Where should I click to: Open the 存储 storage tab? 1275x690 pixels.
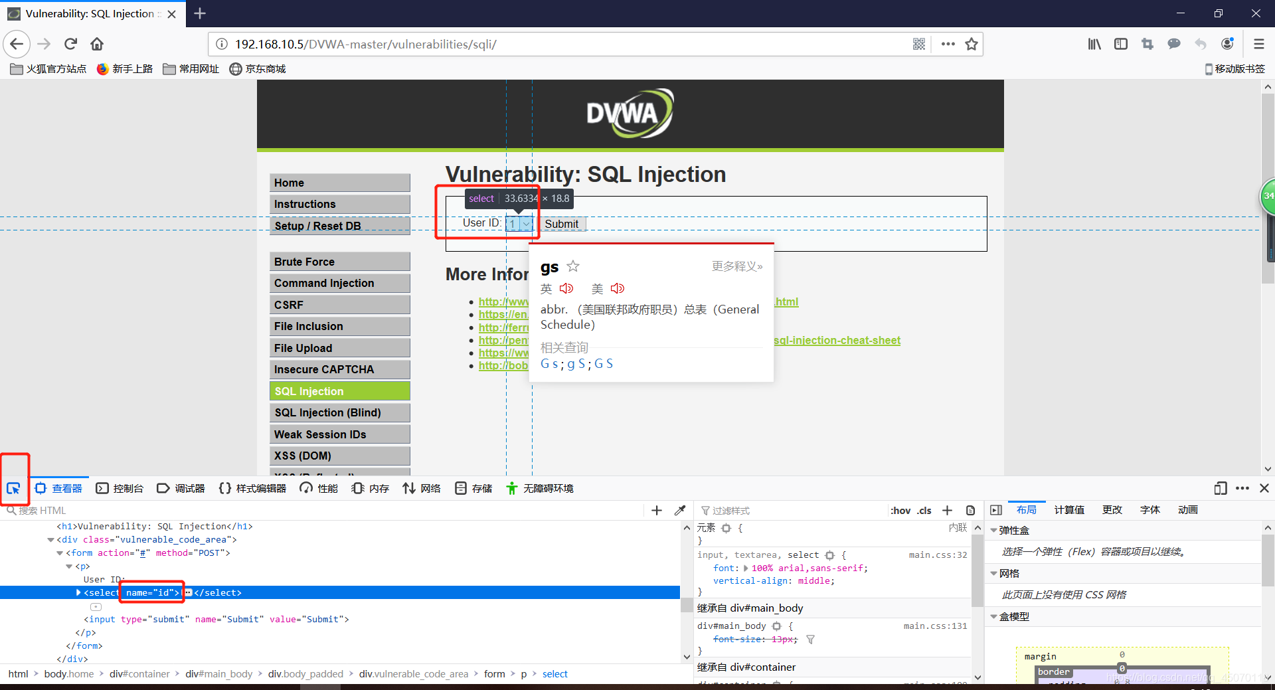click(x=473, y=488)
